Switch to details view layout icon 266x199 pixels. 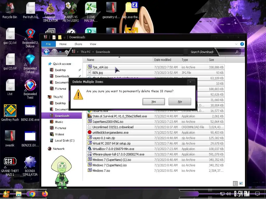point(235,183)
